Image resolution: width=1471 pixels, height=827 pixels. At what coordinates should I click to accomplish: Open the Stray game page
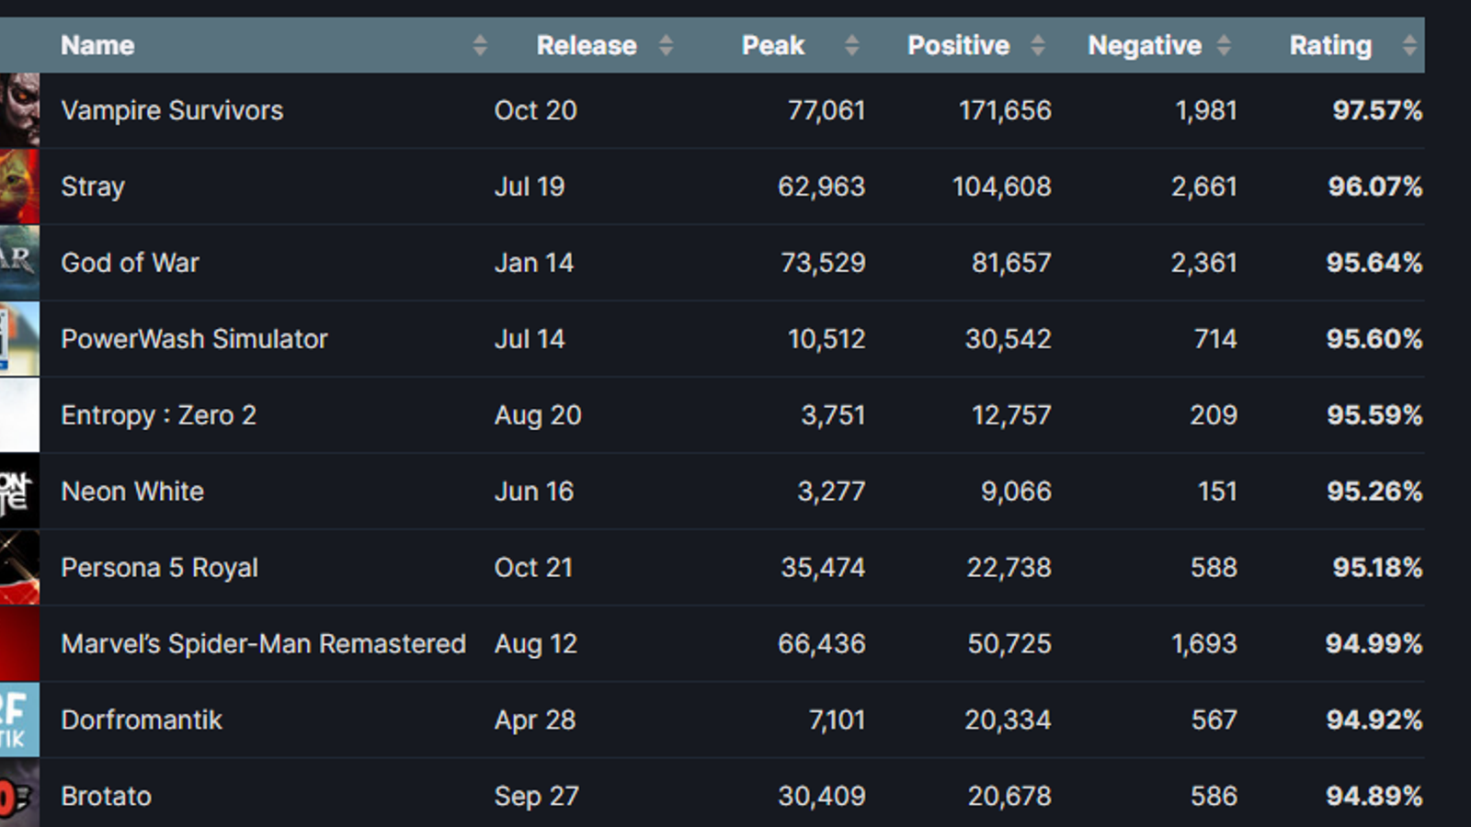tap(93, 187)
